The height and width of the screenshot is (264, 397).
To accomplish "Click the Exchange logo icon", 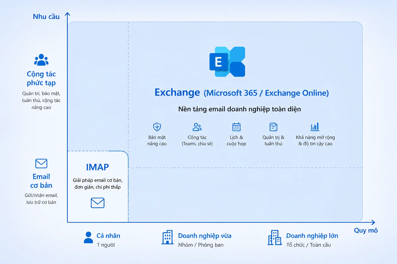I will click(x=227, y=62).
